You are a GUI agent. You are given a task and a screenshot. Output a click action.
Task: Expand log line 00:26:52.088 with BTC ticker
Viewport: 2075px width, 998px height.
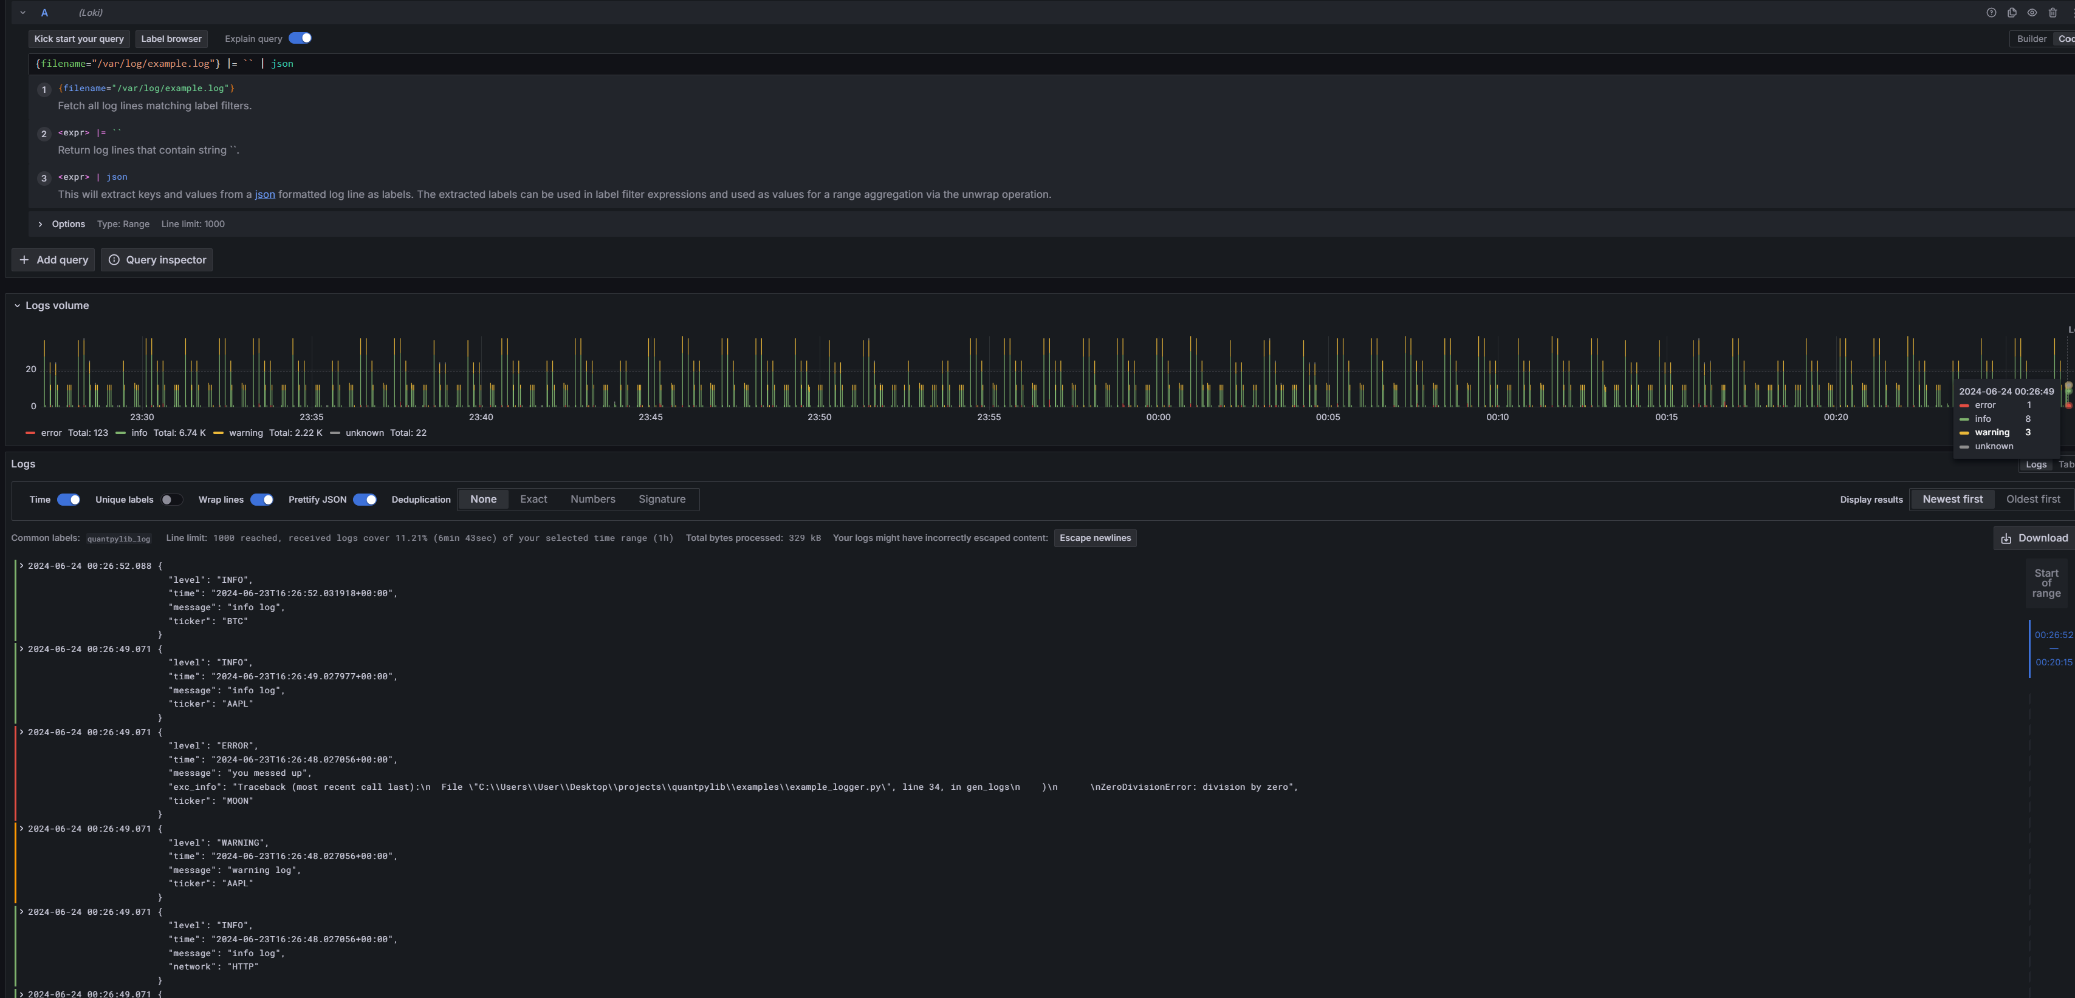tap(22, 566)
